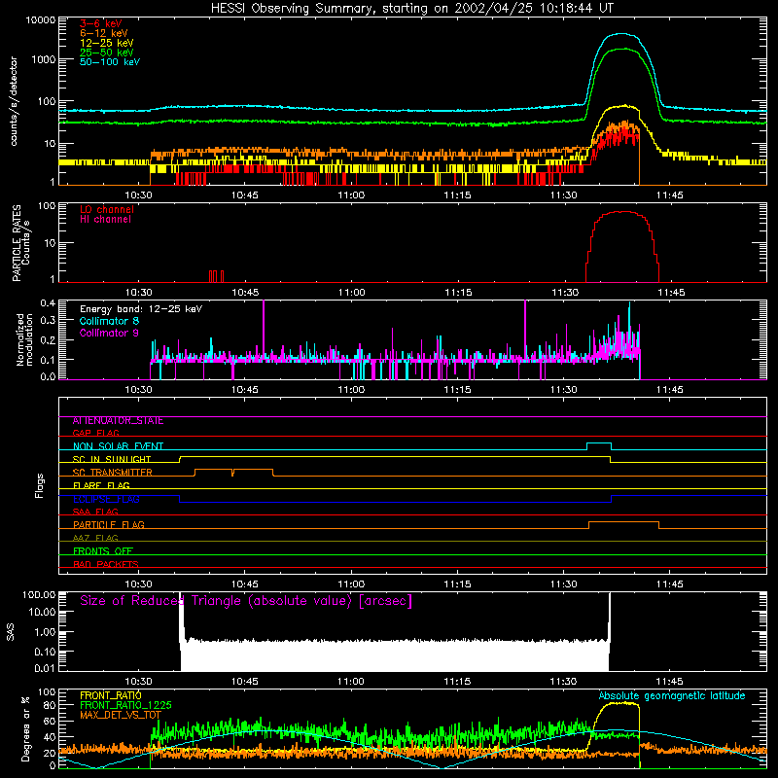The height and width of the screenshot is (778, 778).
Task: Click the 80 tick label on the bottom plot
Action: click(x=50, y=706)
